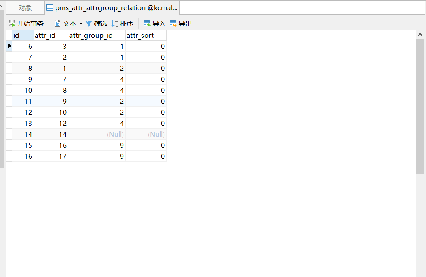Screen dimensions: 426x277
Task: Select the attr_id cell in row id 12
Action: 51,113
